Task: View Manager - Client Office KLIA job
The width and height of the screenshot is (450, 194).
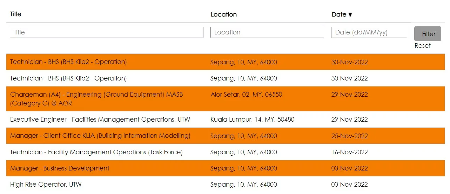Action: click(x=100, y=136)
